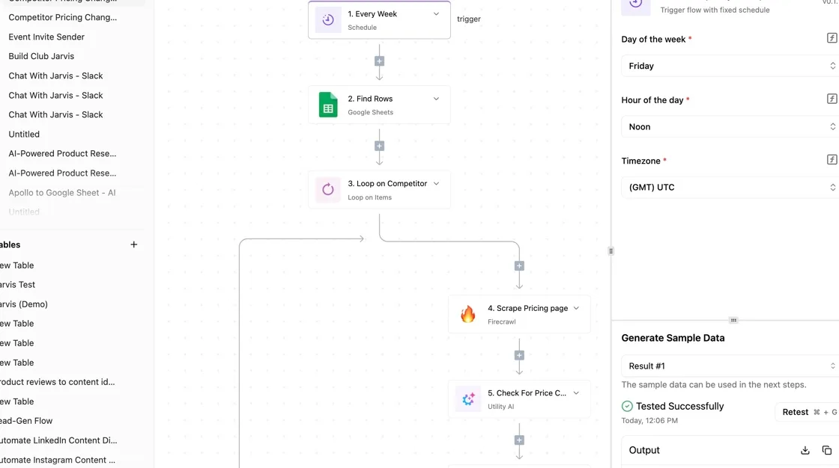Select the Find Rows Google Sheets step
The image size is (839, 468).
coord(379,105)
